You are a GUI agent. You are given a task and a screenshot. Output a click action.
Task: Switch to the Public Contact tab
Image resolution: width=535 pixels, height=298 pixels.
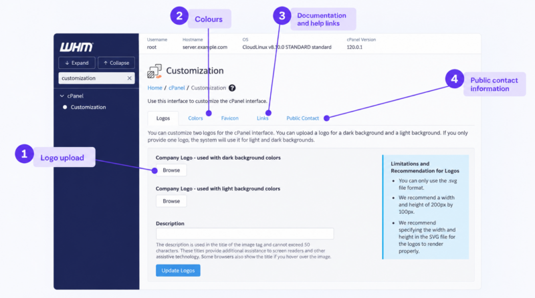click(x=302, y=118)
